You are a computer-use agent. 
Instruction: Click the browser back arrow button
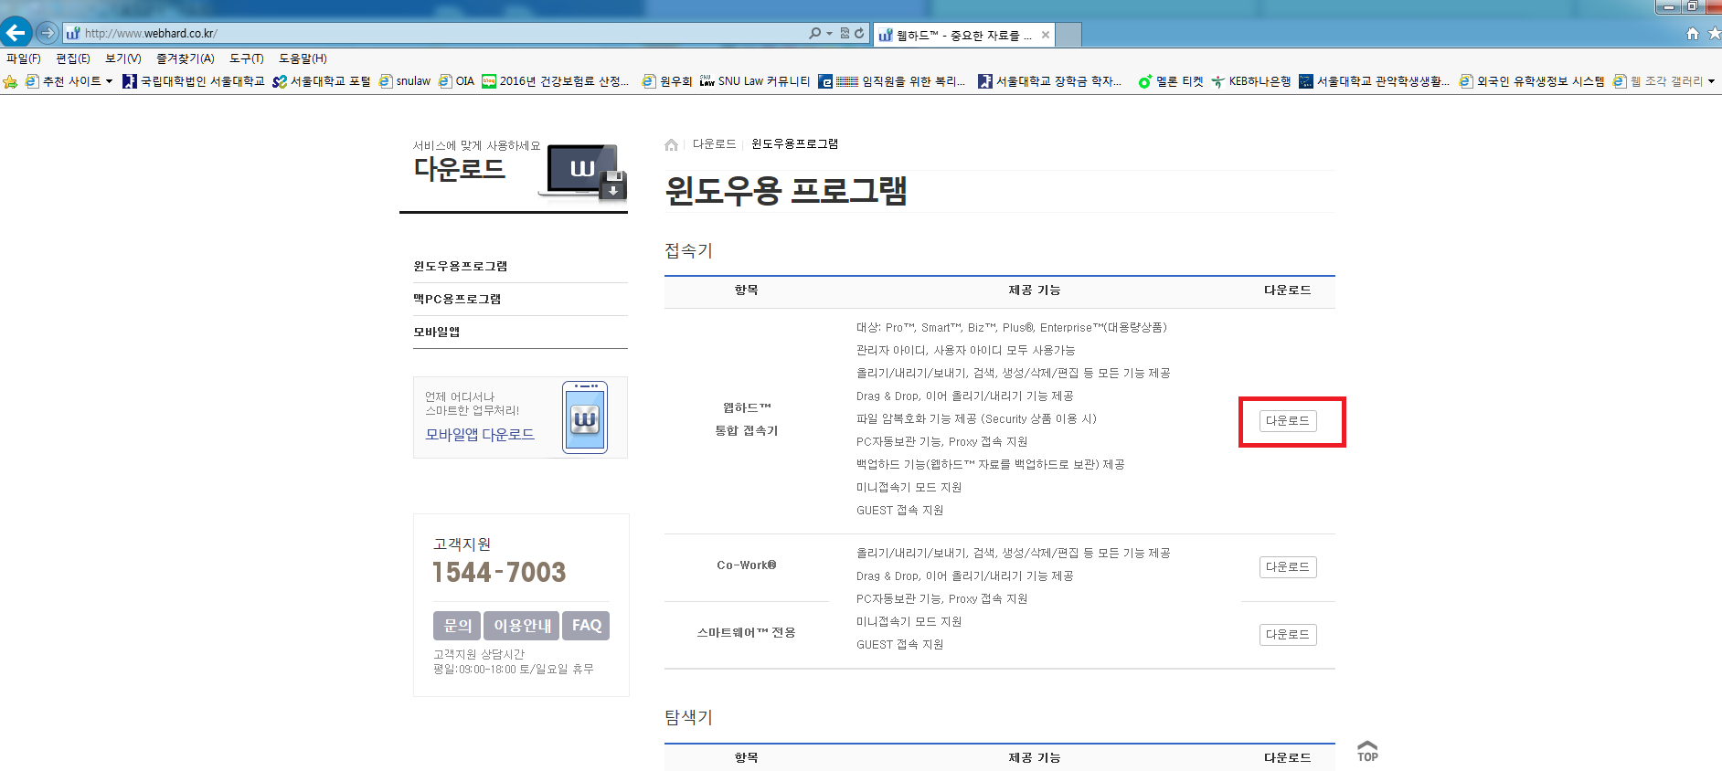tap(16, 33)
